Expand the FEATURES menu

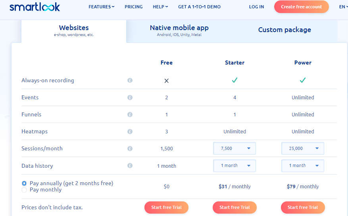(102, 7)
